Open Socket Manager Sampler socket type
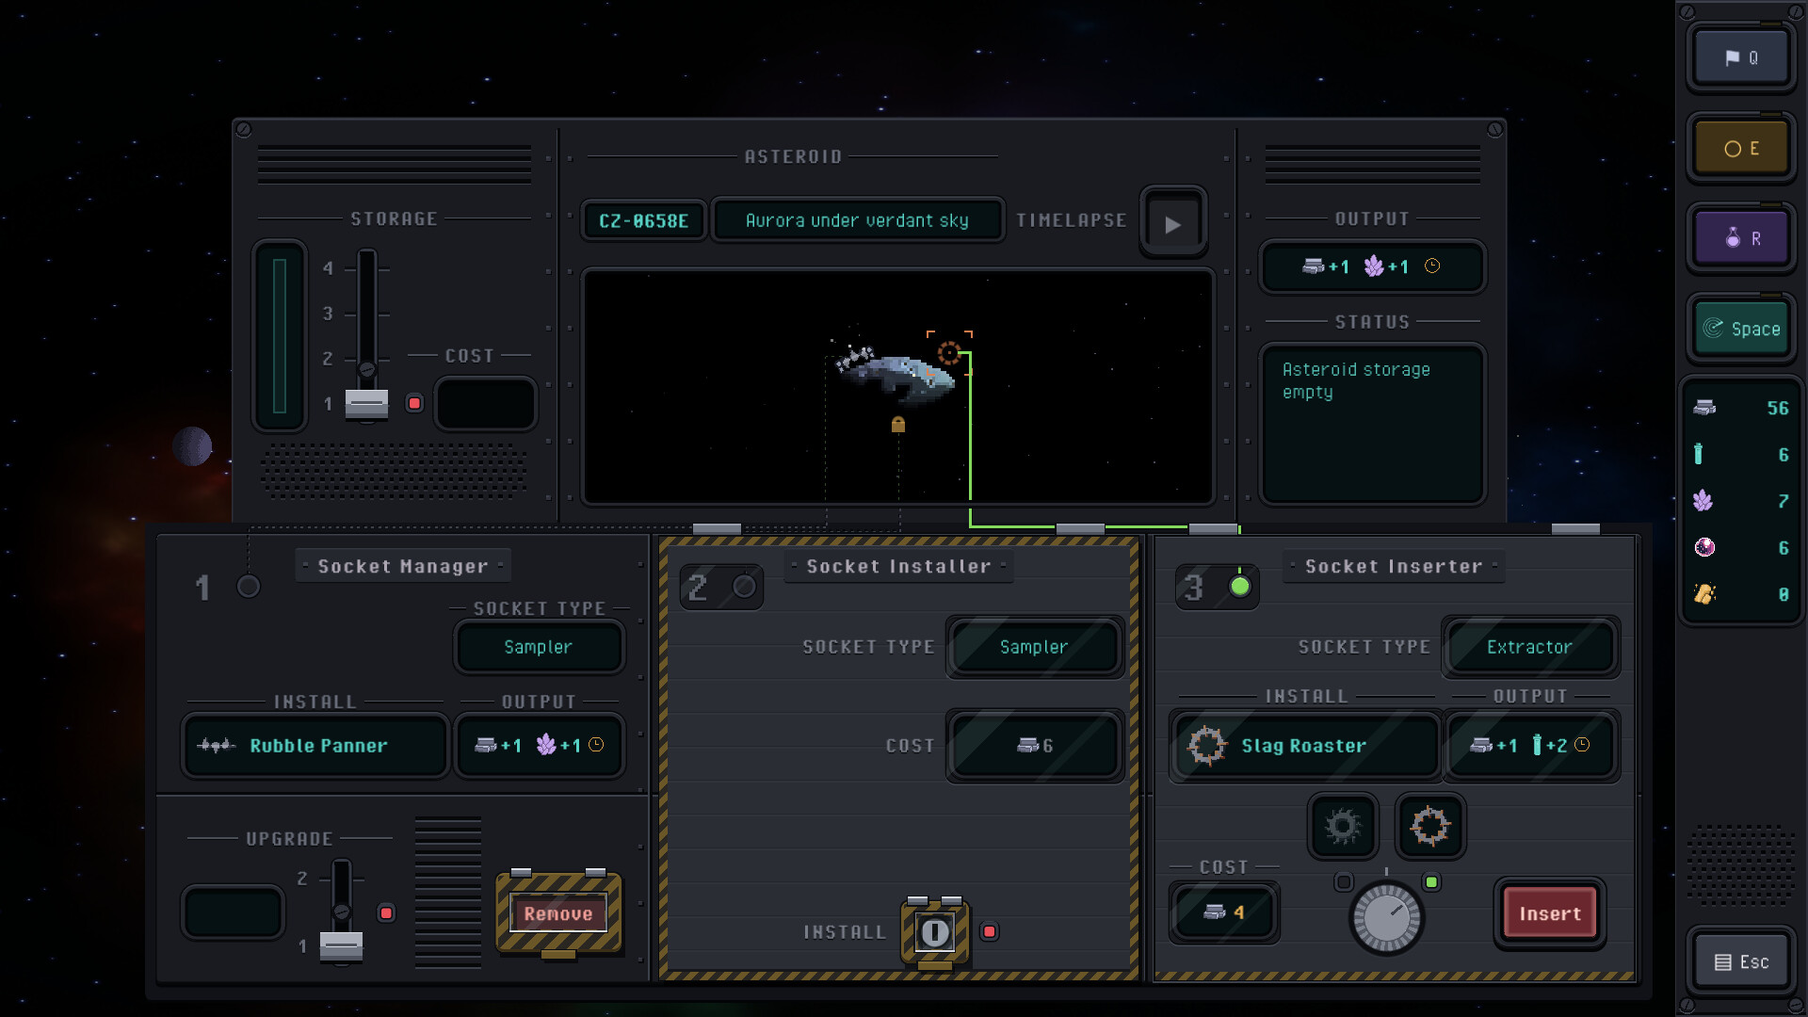The image size is (1808, 1017). [x=539, y=647]
